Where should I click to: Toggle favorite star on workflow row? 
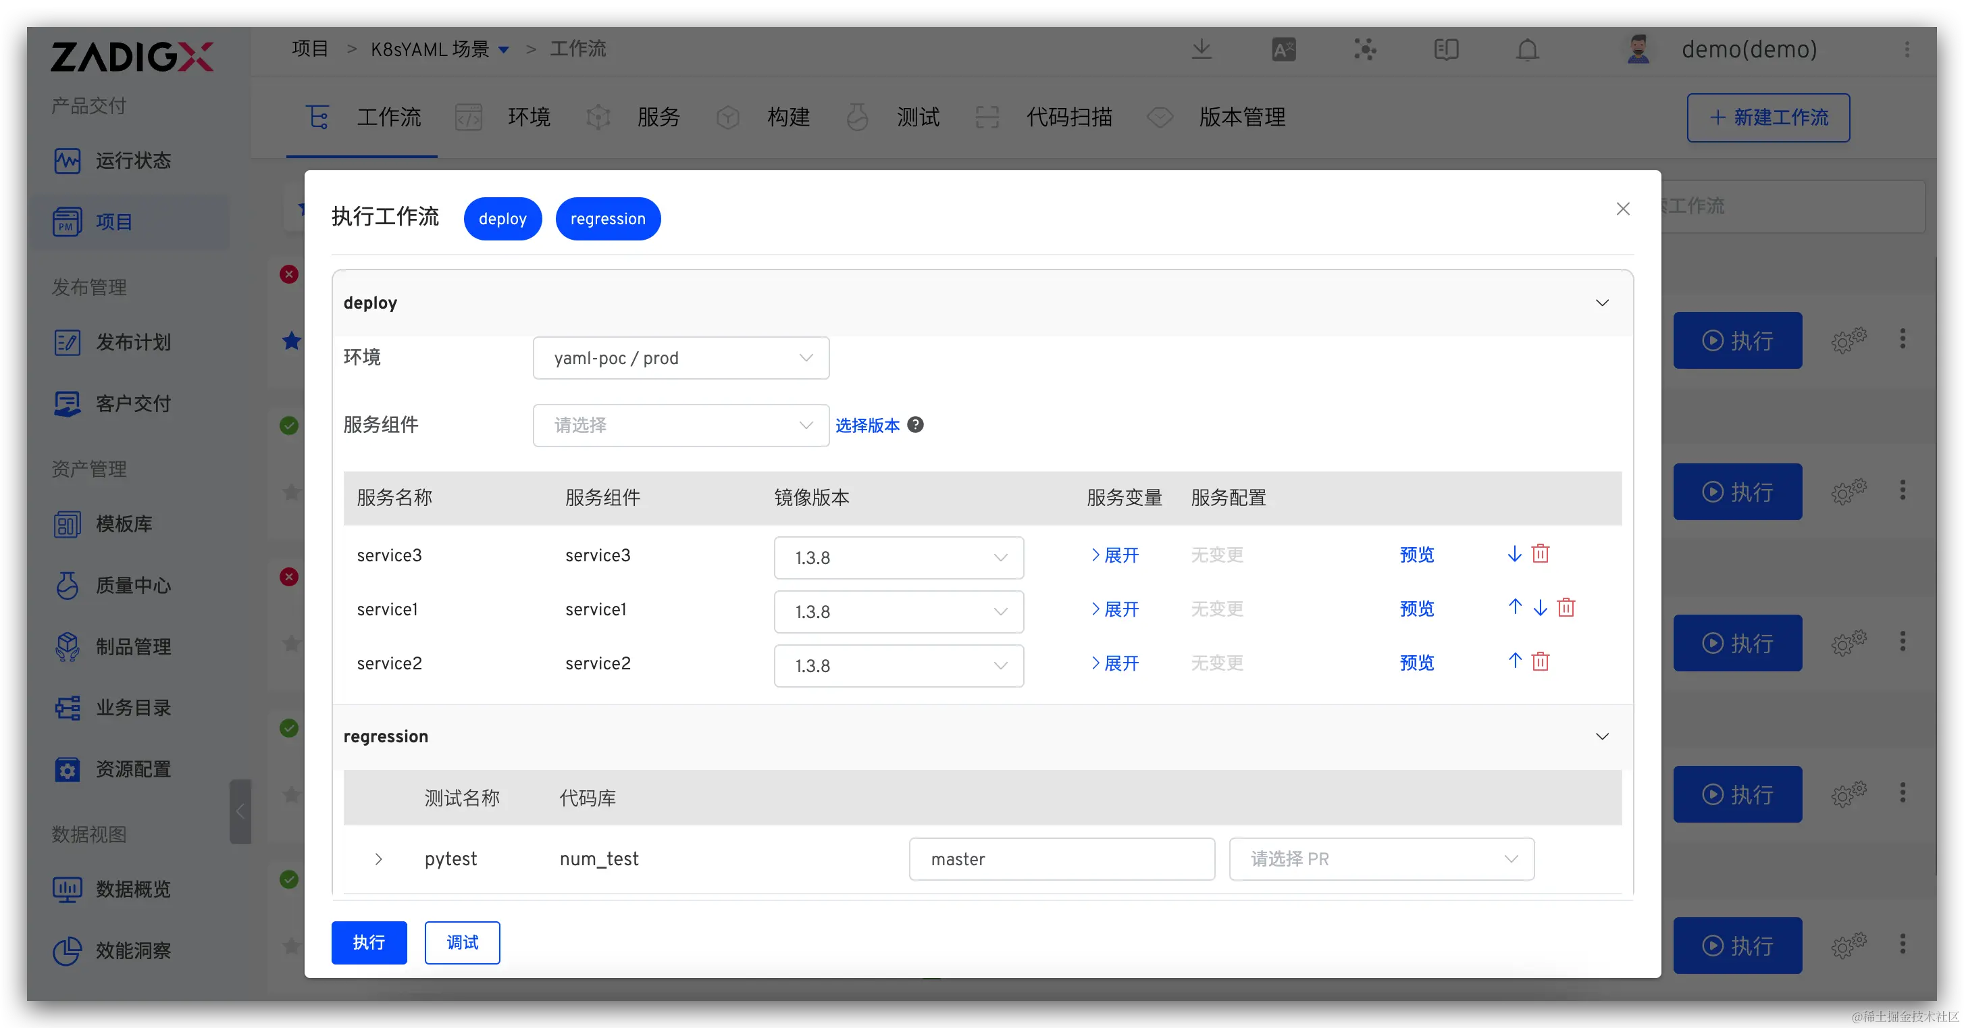(x=291, y=341)
